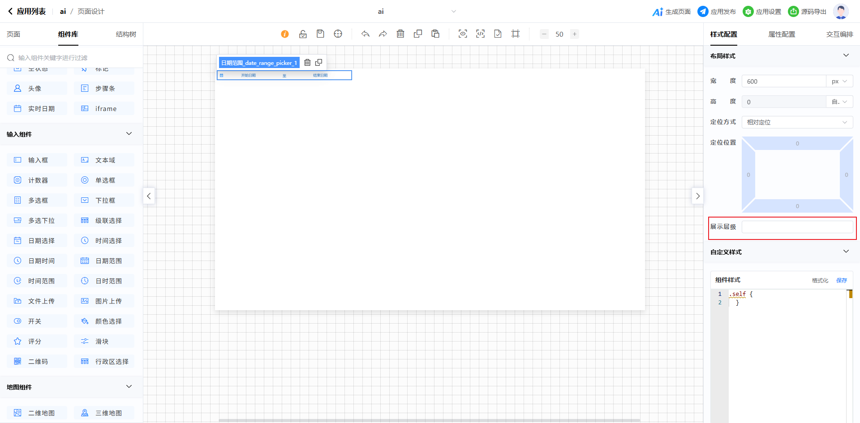Click the 保存 link in 组件样式

pos(842,280)
